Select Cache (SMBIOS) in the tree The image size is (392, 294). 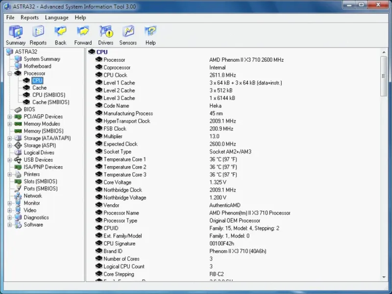50,102
